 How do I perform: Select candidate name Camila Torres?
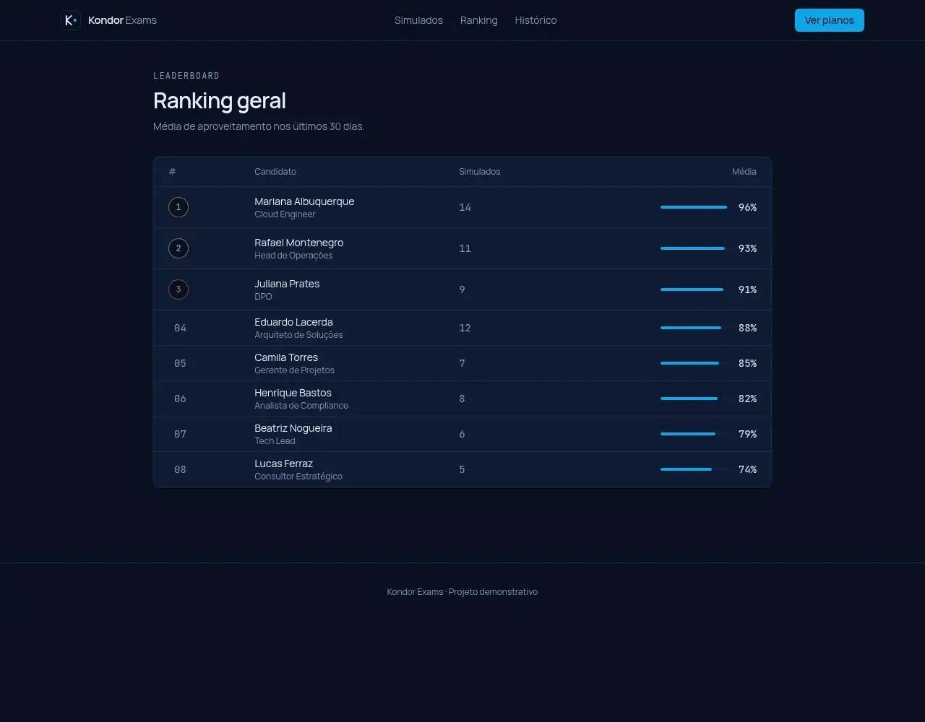click(286, 357)
